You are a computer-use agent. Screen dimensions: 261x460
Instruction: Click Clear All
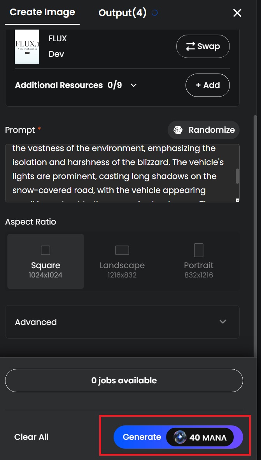tap(32, 437)
